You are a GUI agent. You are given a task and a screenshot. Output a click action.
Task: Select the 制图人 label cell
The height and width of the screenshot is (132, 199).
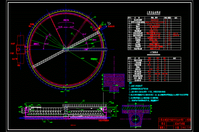pos(163,128)
